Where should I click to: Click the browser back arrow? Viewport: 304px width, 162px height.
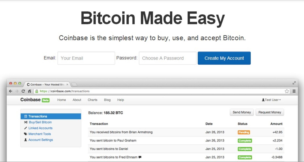point(11,91)
